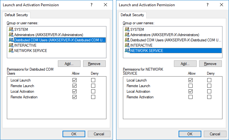229x140 pixels.
Task: Click Distributed COM Users icon in right dialog
Action: click(127, 40)
